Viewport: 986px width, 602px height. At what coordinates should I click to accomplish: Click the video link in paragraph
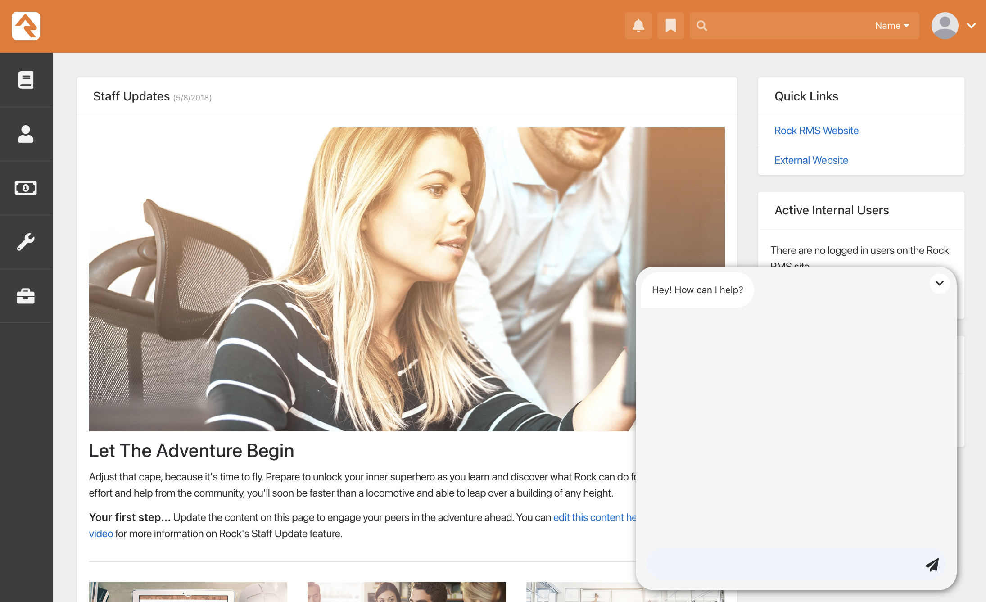coord(101,534)
